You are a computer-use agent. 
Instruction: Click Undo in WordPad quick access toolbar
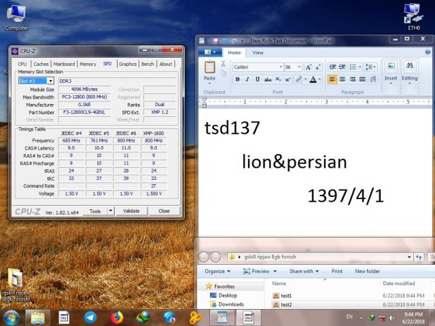(225, 41)
